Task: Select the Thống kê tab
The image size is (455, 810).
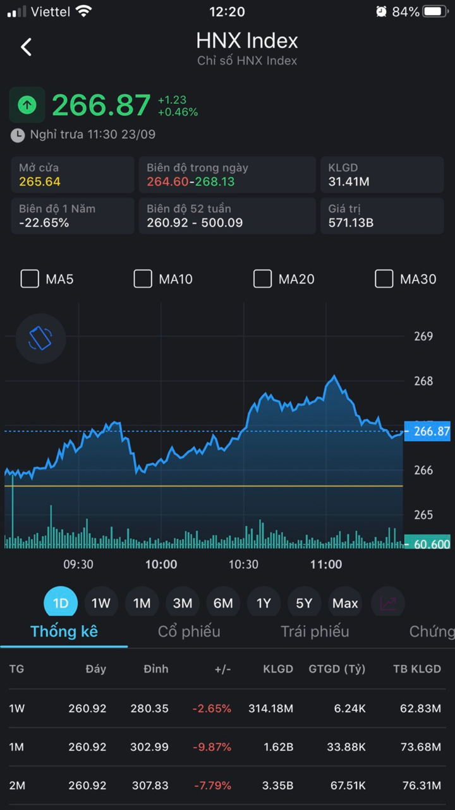Action: [64, 631]
